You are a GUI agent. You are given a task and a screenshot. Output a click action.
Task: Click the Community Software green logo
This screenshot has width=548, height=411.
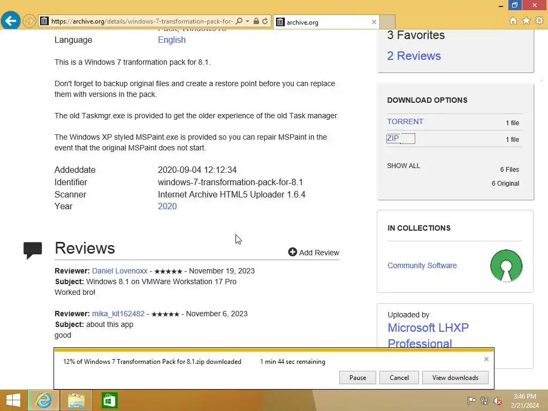[x=506, y=265]
